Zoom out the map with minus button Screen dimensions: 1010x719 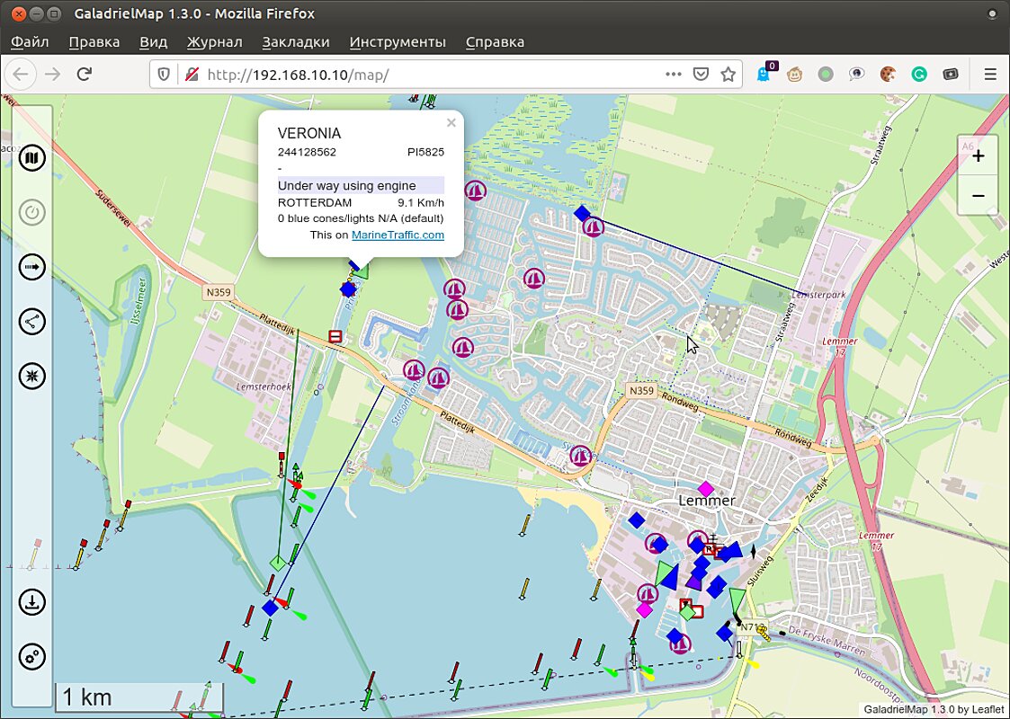pyautogui.click(x=979, y=195)
